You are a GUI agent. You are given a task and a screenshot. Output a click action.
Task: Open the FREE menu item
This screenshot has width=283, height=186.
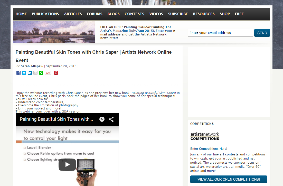click(x=239, y=14)
